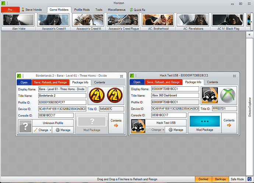
Task: Open the Miscellaneous tab
Action: pyautogui.click(x=117, y=9)
